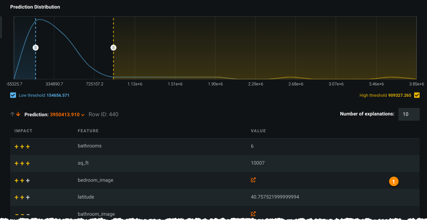Viewport: 427px width, 220px height.
Task: Click the impact plus icons for bathrooms
Action: coord(22,147)
